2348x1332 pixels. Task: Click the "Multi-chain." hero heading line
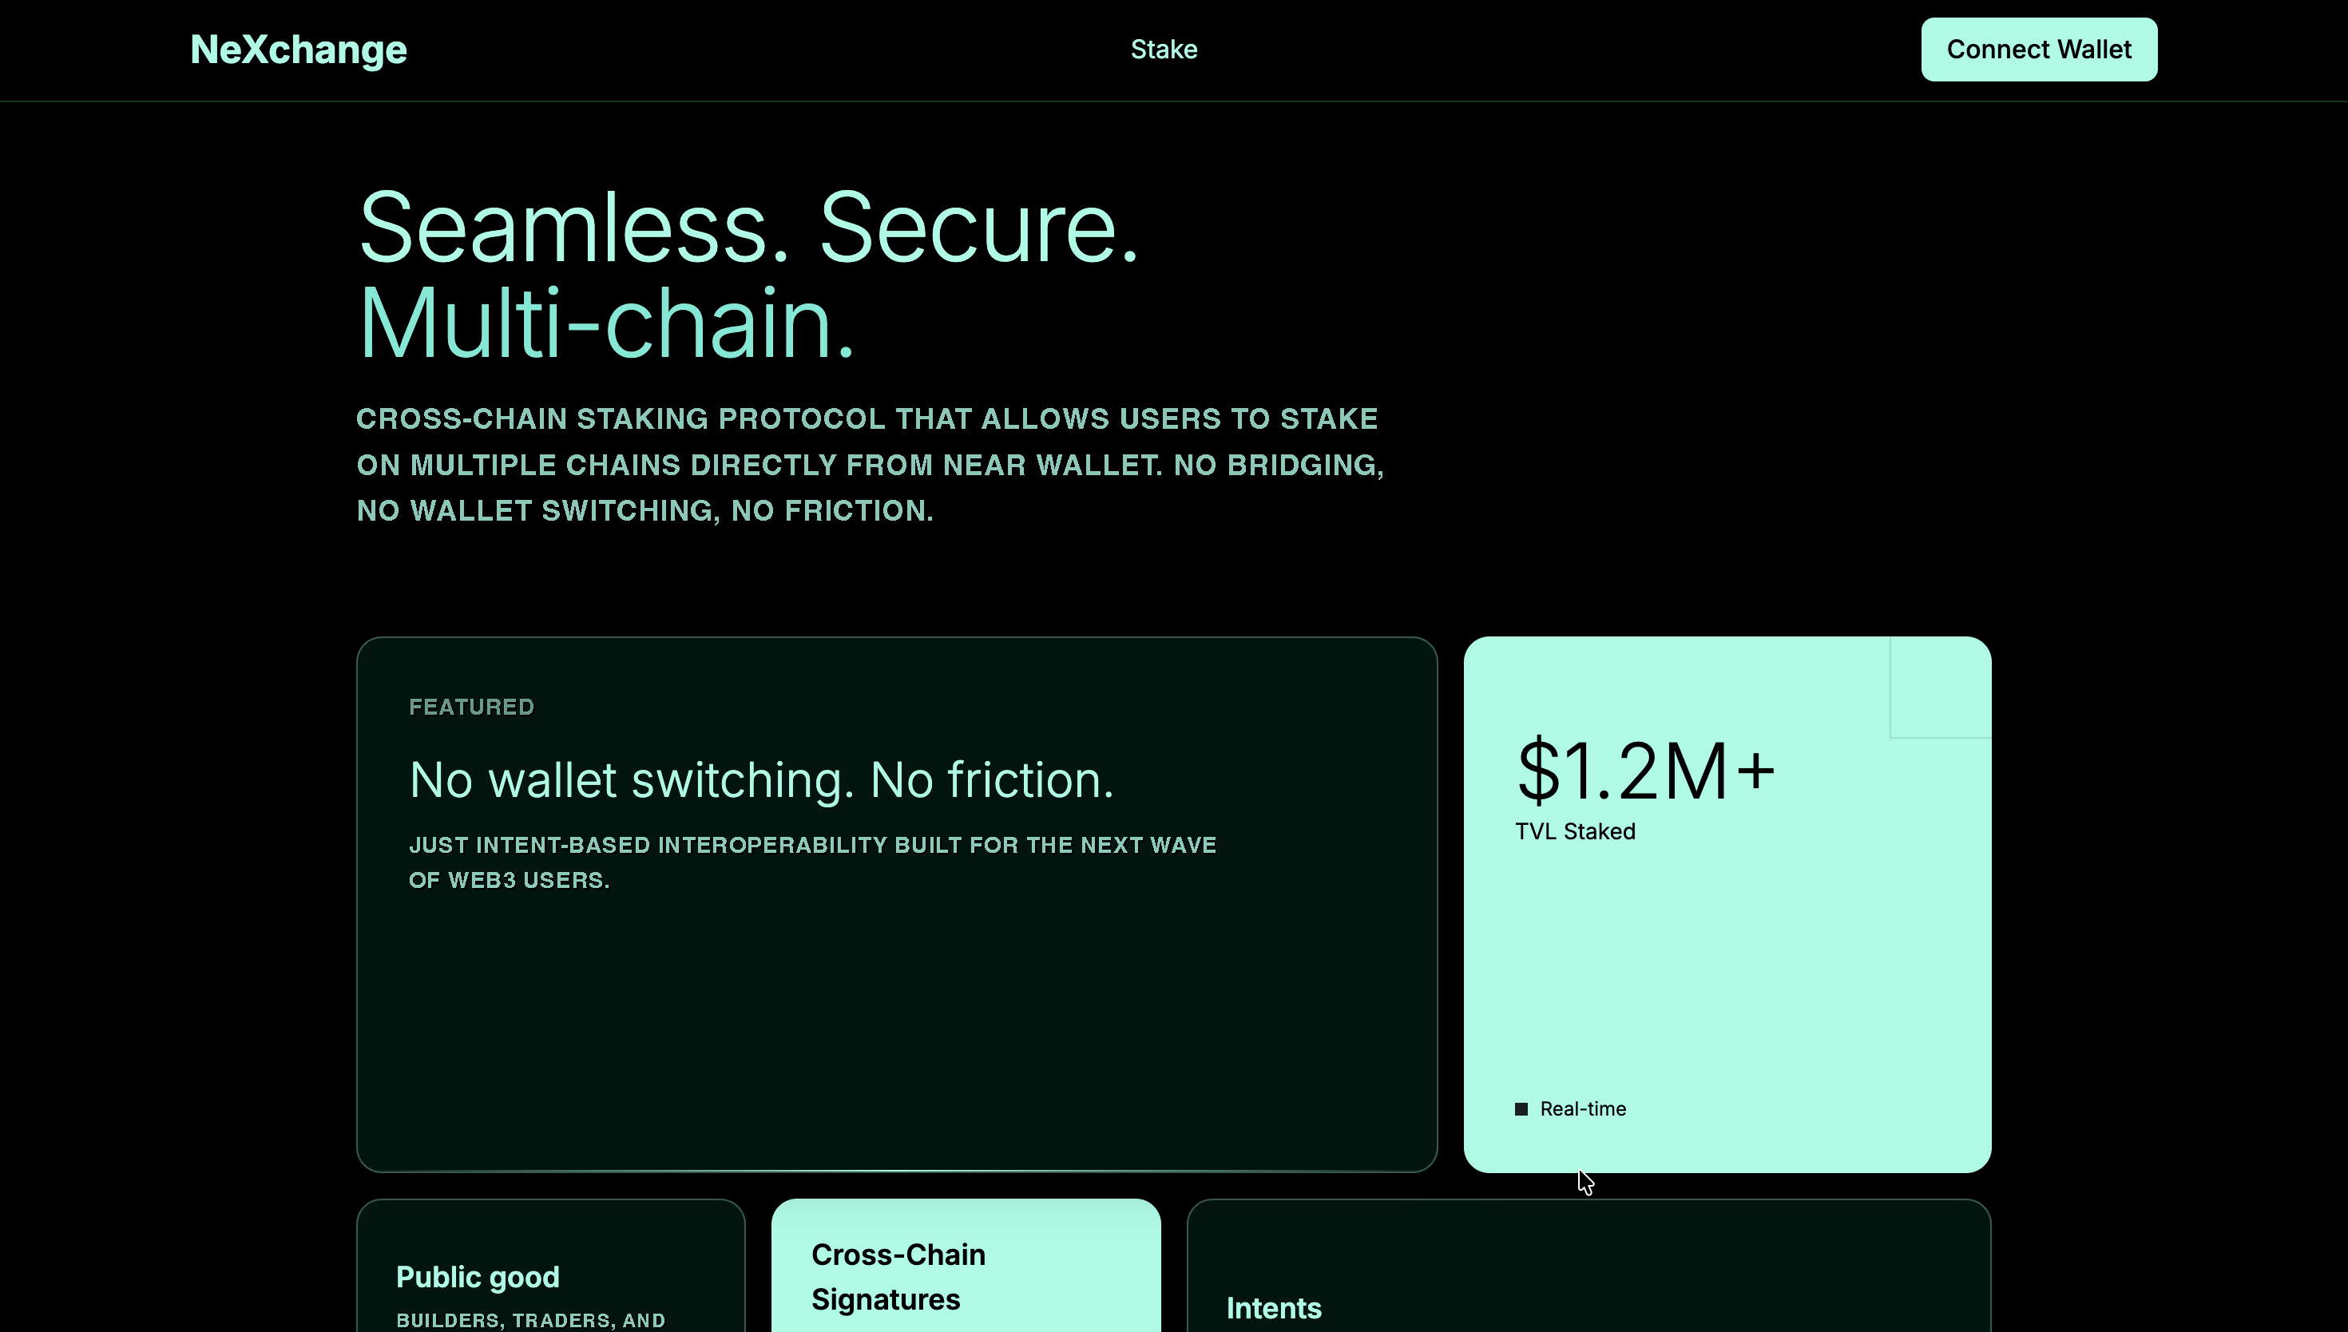click(606, 324)
